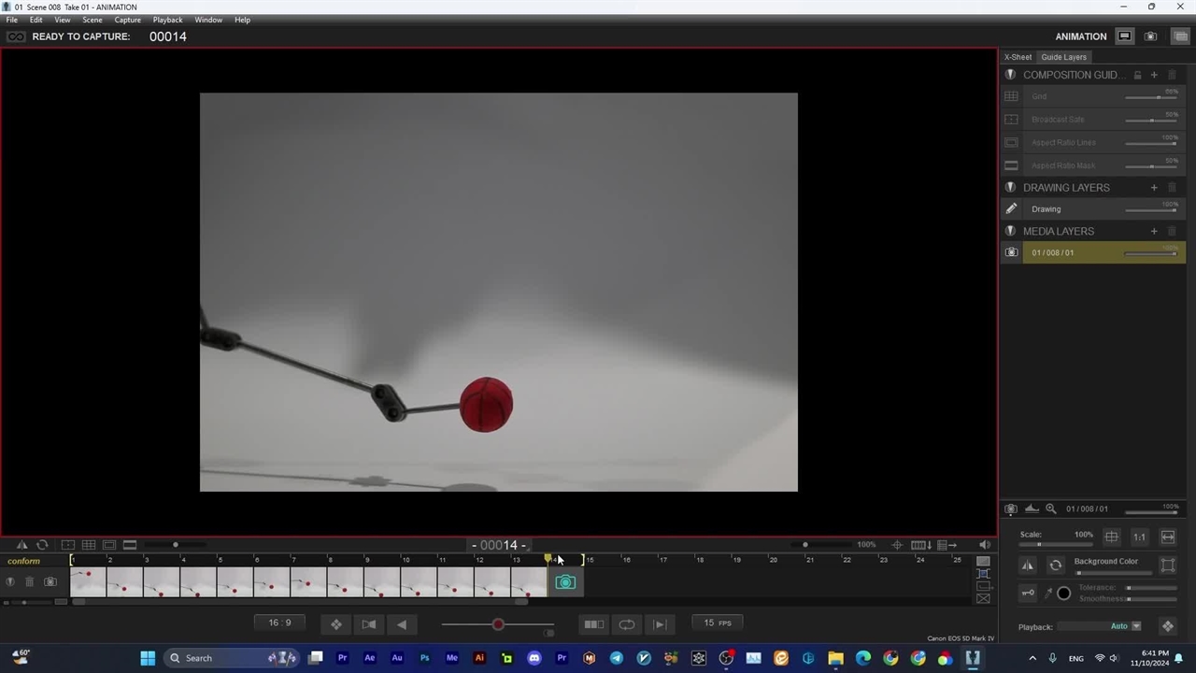Click the lock icon in Composition Guides header
The height and width of the screenshot is (673, 1196).
pyautogui.click(x=1137, y=75)
